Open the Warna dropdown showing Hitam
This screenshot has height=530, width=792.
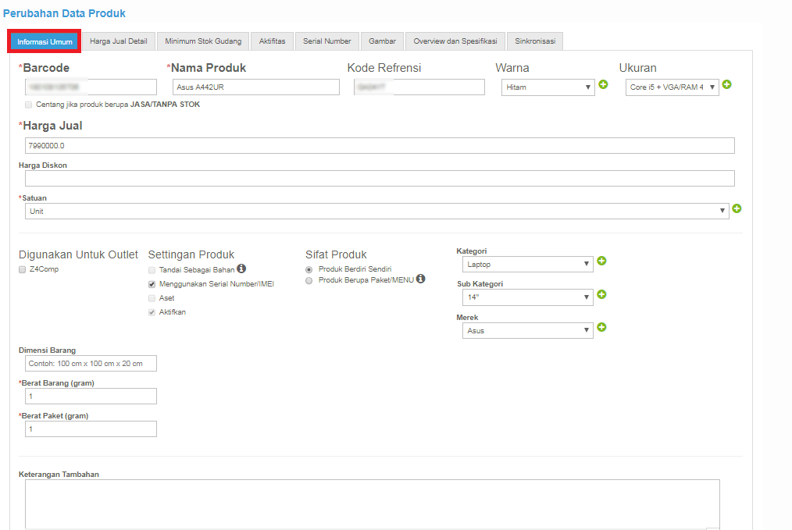point(548,87)
